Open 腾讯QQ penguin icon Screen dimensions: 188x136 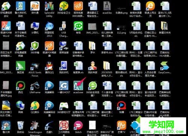49,66
